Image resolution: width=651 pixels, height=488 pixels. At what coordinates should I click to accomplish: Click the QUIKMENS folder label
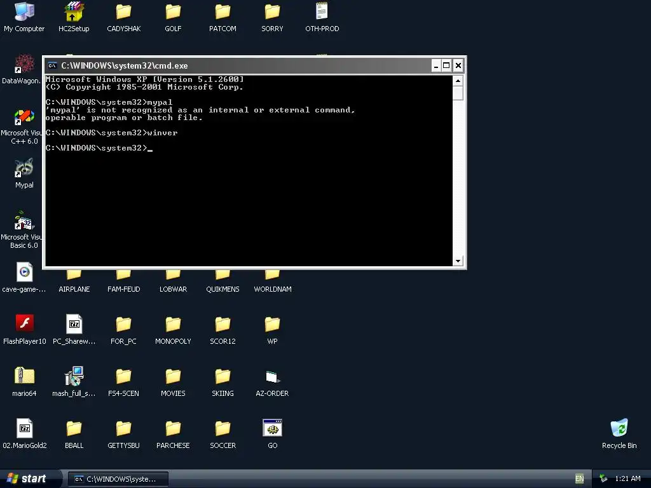[x=223, y=289]
